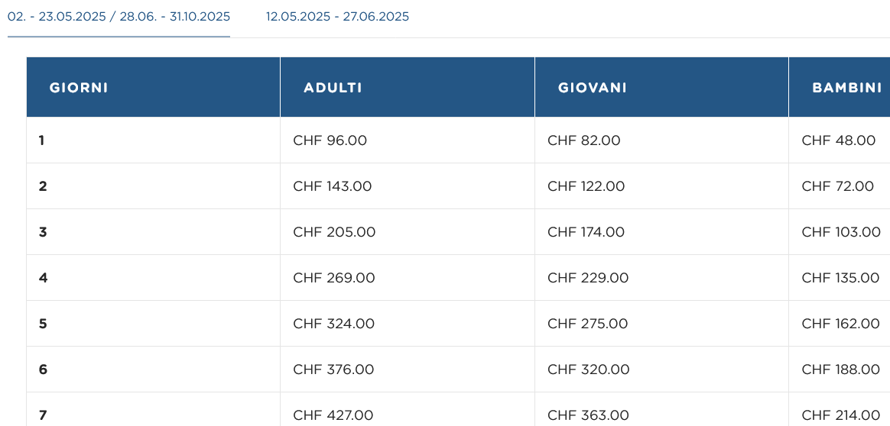Select the 02. - 23.05.2025 / 28.06. - 31.10.2025 tab
This screenshot has height=426, width=890.
119,17
